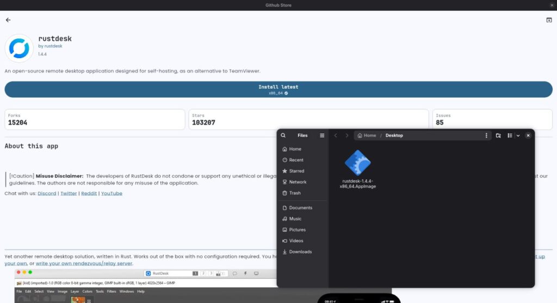This screenshot has width=557, height=303.
Task: Open repository in browser icon at top right
Action: point(549,20)
